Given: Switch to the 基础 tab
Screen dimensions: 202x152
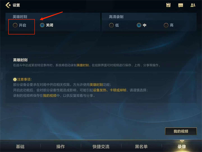Looking at the screenshot, I should pos(20,147).
